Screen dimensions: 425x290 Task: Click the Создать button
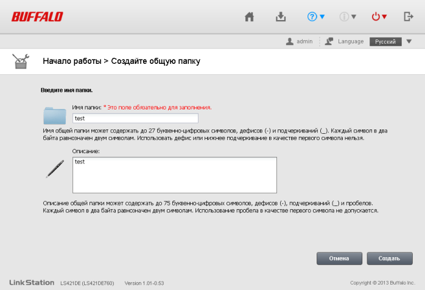point(390,258)
